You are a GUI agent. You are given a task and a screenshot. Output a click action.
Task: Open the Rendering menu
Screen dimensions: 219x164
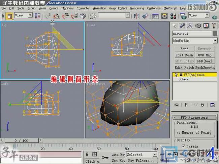pos(137,8)
